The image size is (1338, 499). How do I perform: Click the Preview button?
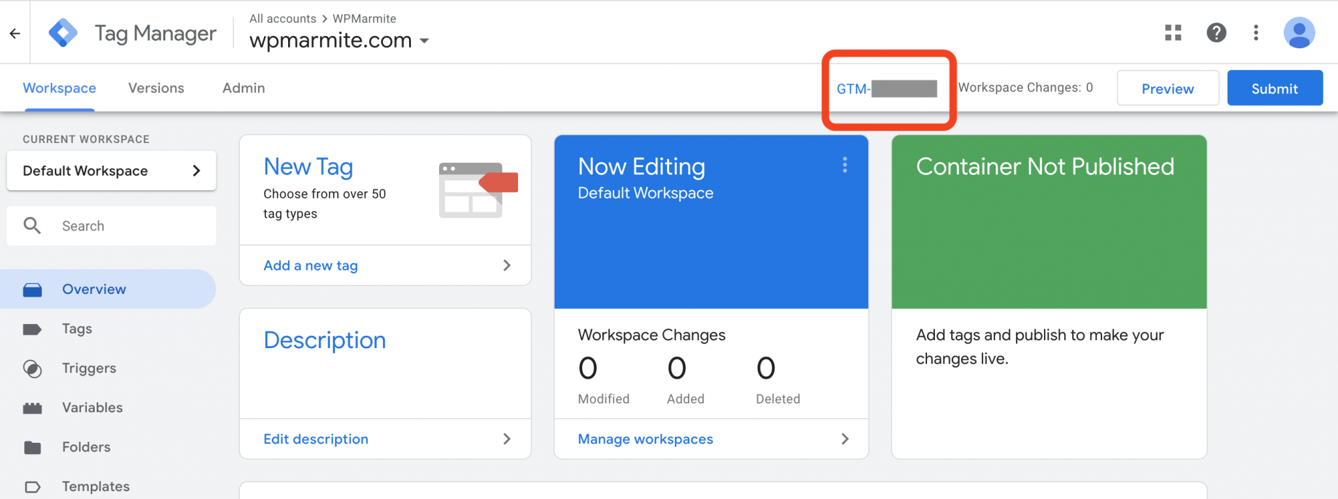point(1167,88)
